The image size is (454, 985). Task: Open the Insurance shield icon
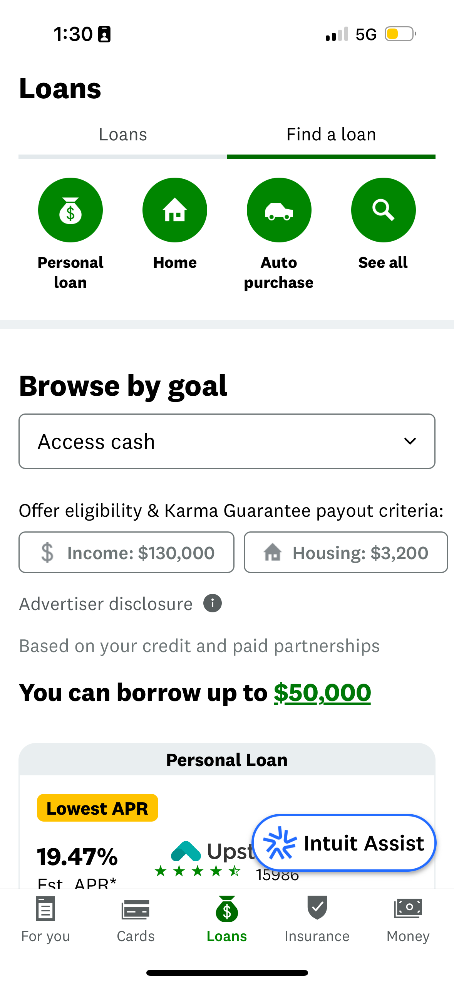tap(317, 909)
